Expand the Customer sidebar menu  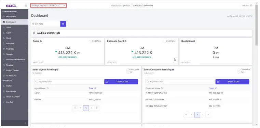coord(14,44)
